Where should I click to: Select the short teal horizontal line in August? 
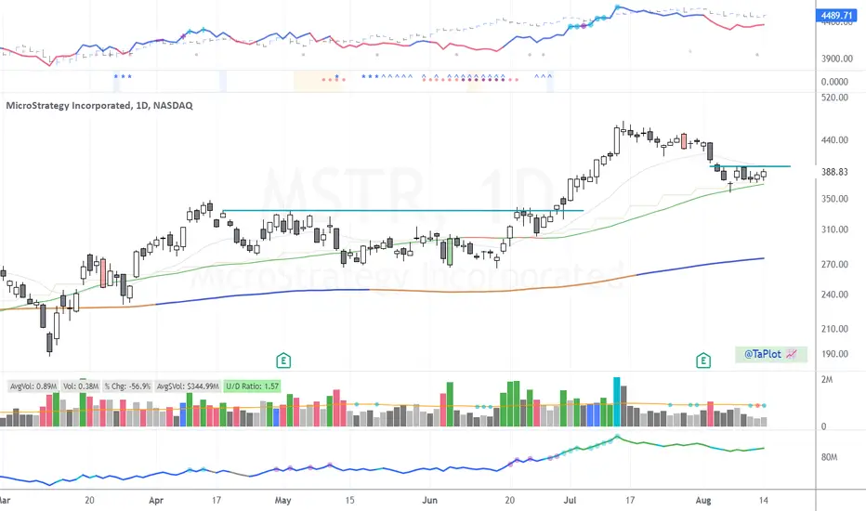[x=750, y=166]
